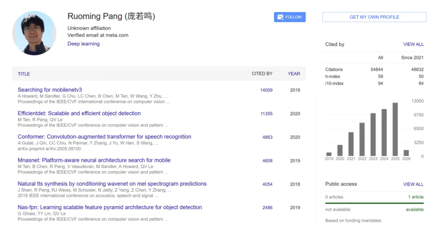Open the Efficientdet object detection paper
The image size is (440, 232).
pyautogui.click(x=79, y=113)
